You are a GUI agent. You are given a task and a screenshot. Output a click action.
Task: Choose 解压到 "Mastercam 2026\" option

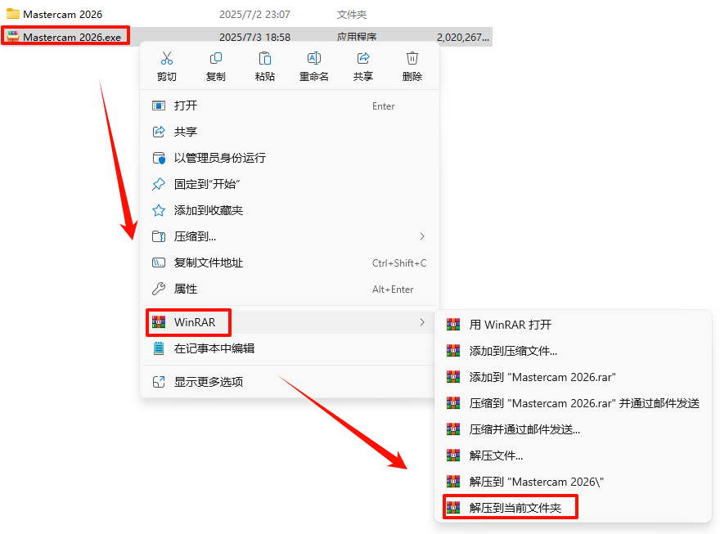573,482
